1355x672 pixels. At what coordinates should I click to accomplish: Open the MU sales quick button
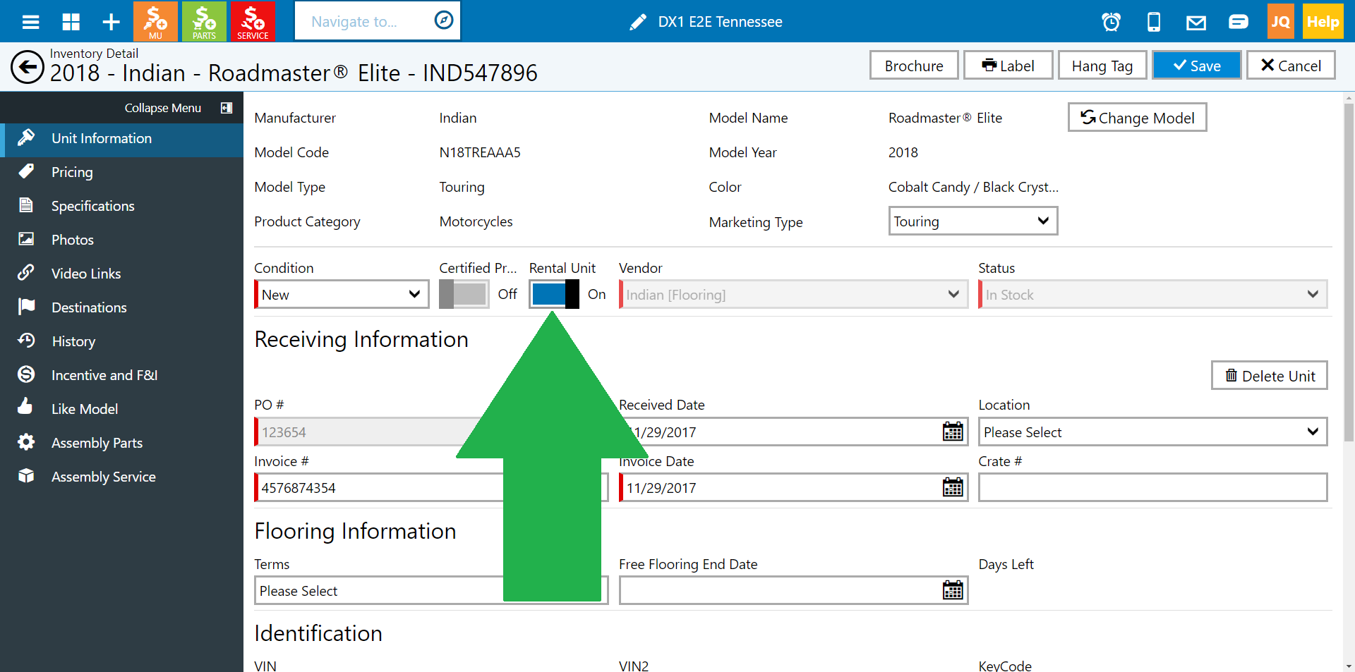(x=155, y=21)
